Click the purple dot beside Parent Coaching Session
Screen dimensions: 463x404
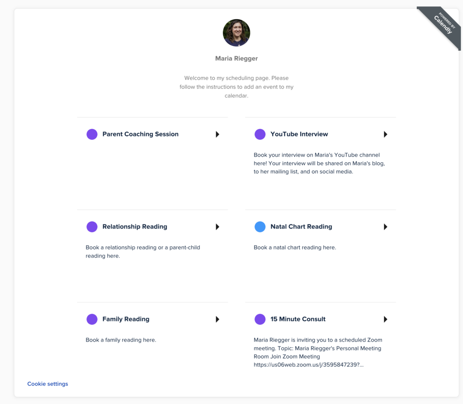click(x=92, y=134)
